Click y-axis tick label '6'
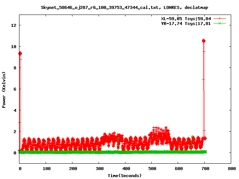This screenshot has height=179, width=239. [15, 89]
